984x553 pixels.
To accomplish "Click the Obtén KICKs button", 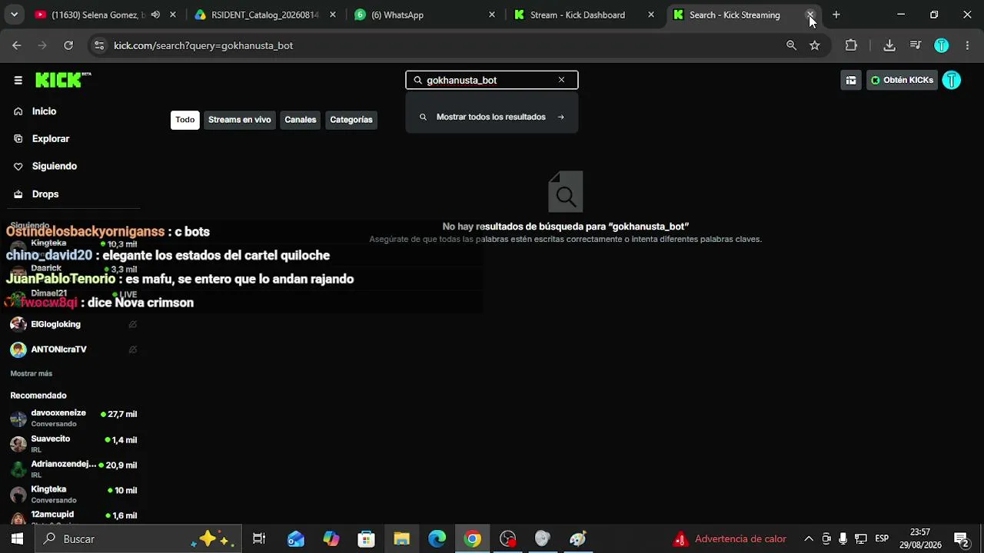I will click(x=903, y=80).
